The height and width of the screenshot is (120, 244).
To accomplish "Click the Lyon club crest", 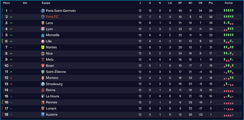I will click(43, 29).
